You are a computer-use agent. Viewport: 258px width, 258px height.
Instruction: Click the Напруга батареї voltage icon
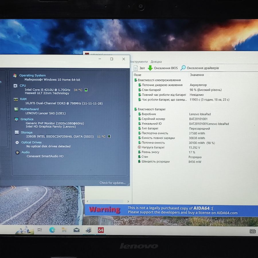click(x=139, y=147)
